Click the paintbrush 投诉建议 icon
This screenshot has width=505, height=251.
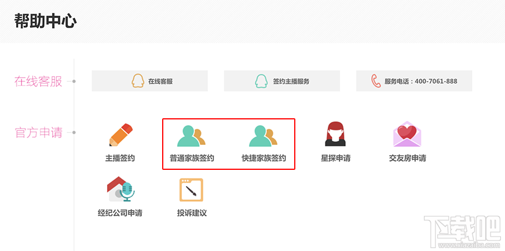click(191, 190)
